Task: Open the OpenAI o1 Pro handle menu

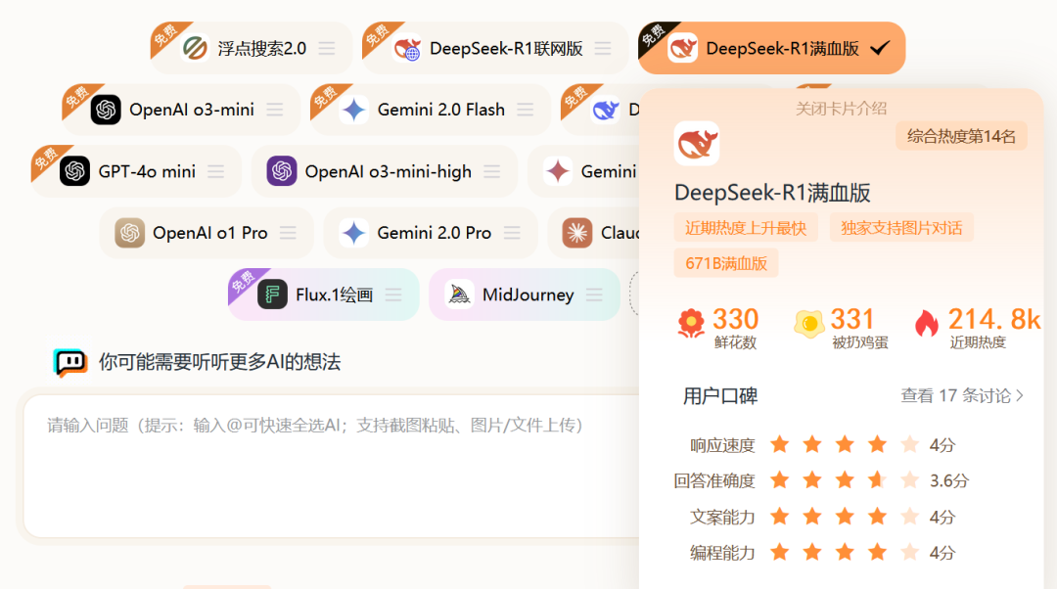Action: (288, 233)
